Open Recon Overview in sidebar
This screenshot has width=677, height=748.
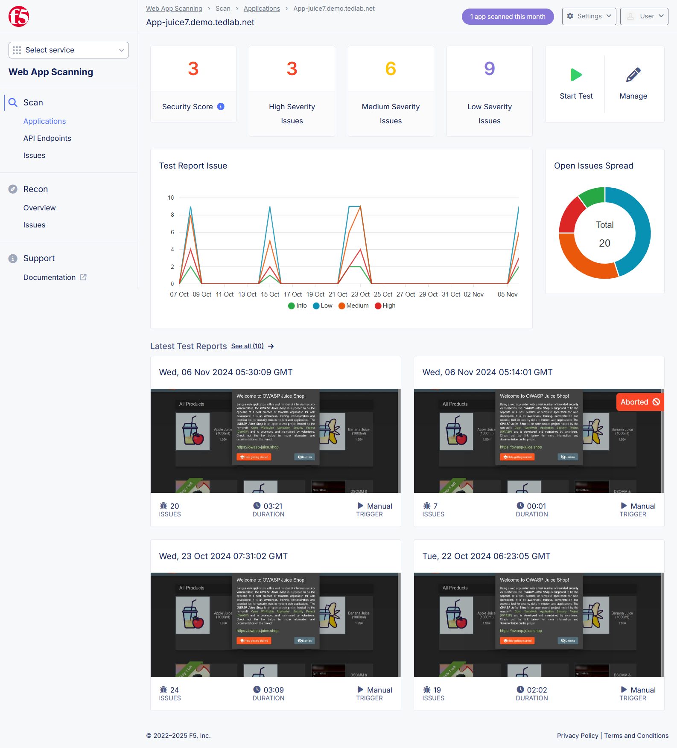(x=40, y=208)
